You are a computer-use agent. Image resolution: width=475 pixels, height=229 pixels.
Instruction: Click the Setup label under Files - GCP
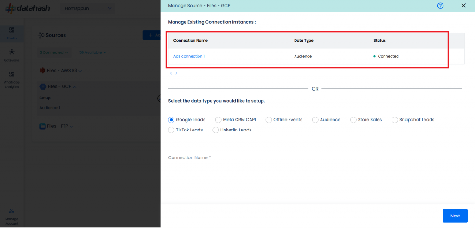[45, 98]
